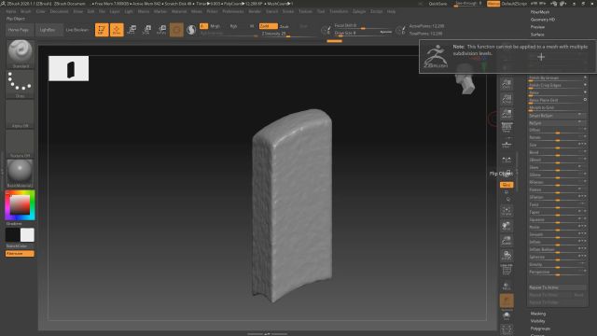
Task: Open the Help menu
Action: (x=391, y=12)
